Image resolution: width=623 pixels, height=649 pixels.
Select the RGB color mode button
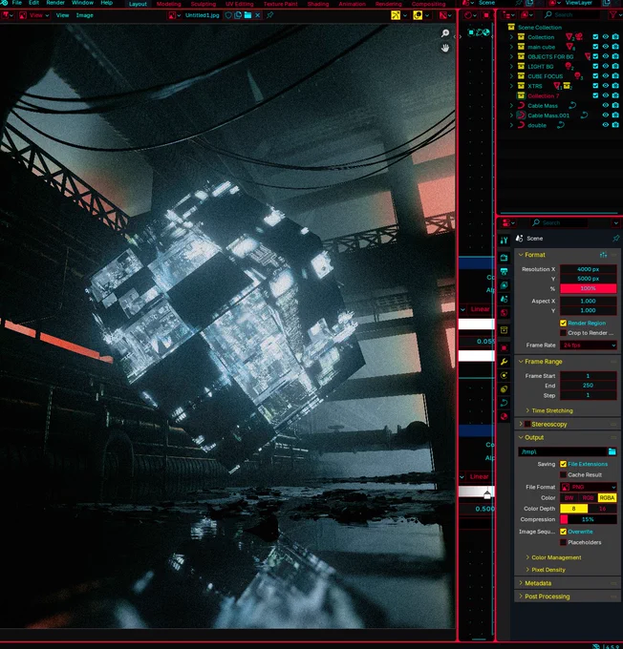tap(588, 498)
